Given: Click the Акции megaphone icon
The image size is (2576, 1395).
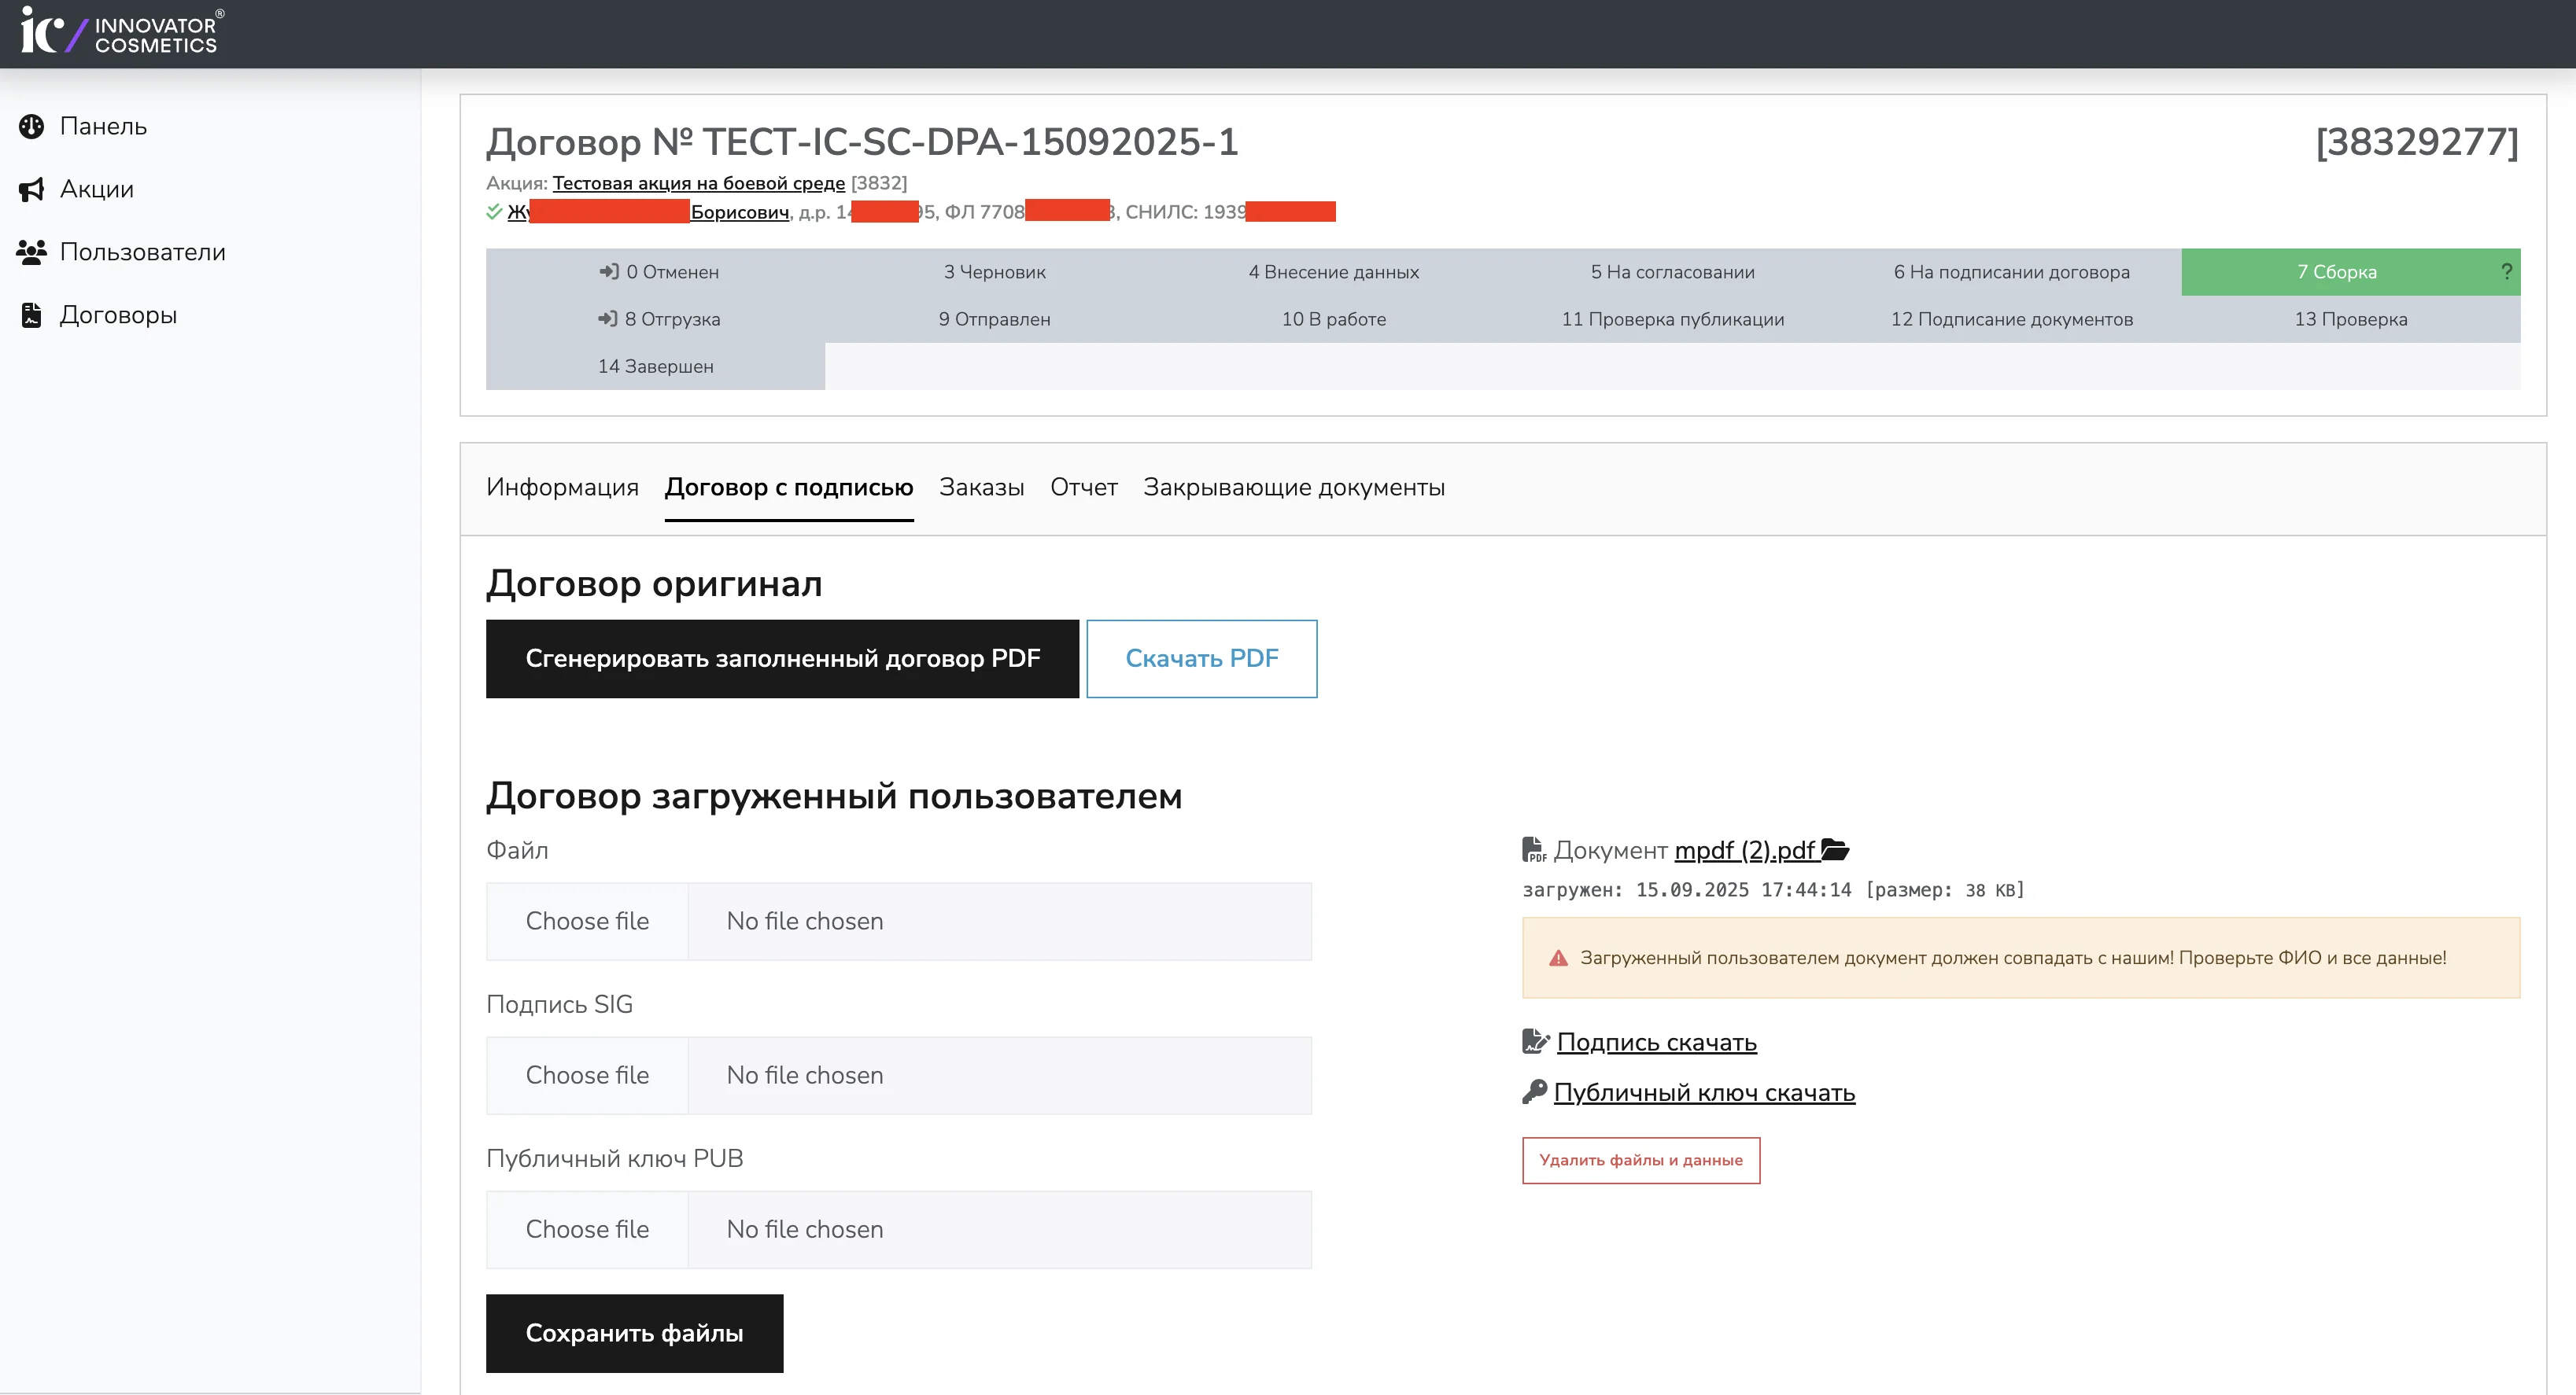Looking at the screenshot, I should point(32,190).
